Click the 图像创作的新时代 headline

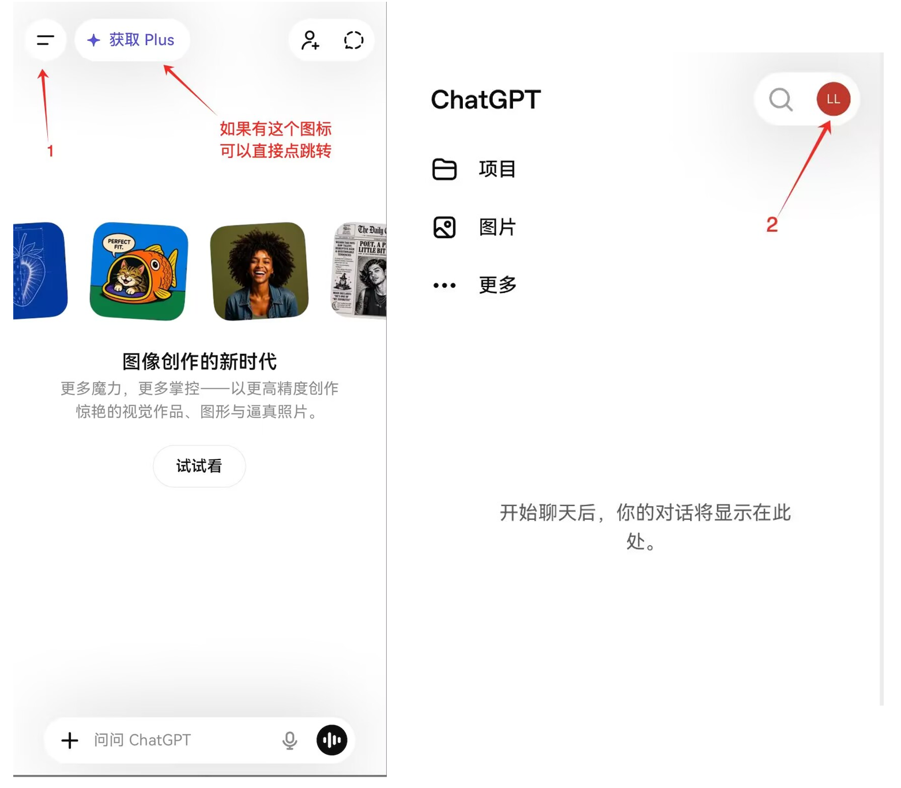pyautogui.click(x=199, y=361)
